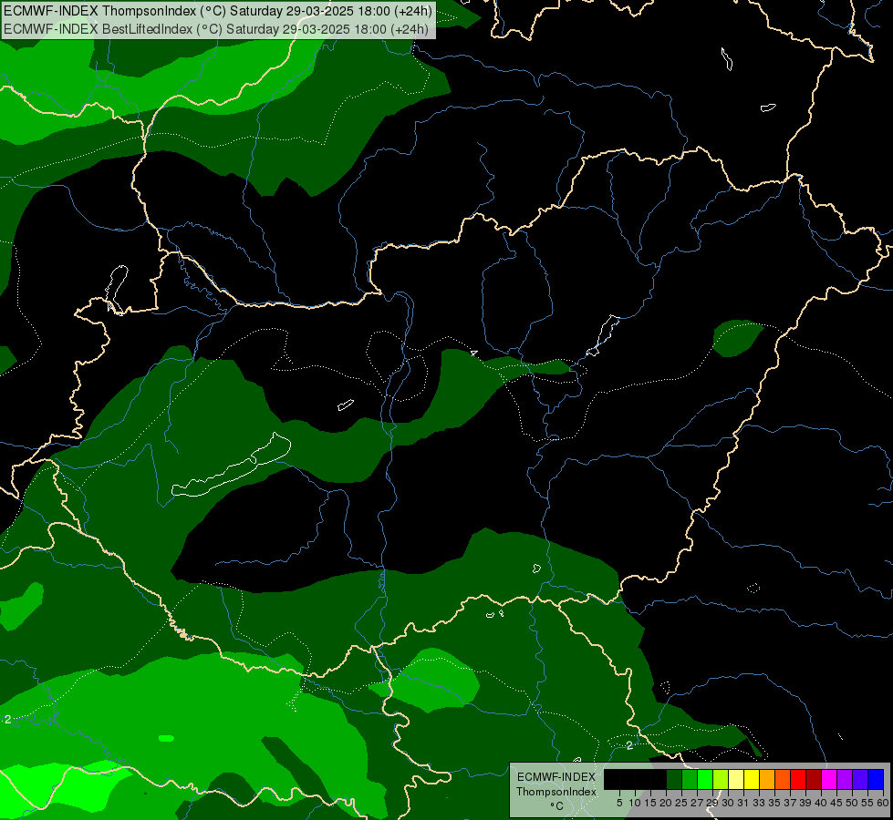Viewport: 893px width, 820px height.
Task: Select the medium green 25–27 legend swatch
Action: [689, 780]
